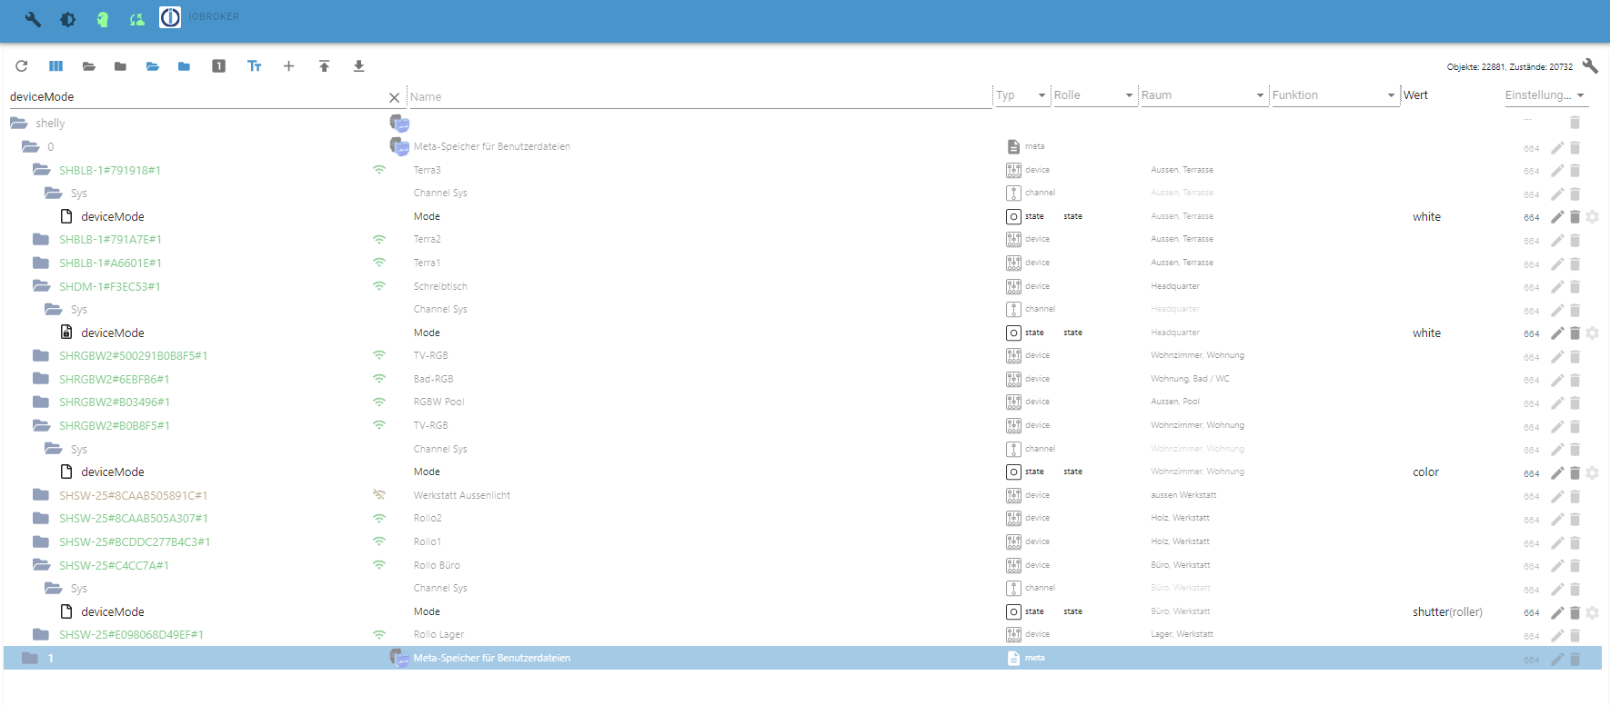Click the object and state count text
The width and height of the screenshot is (1610, 705).
coord(1509,67)
